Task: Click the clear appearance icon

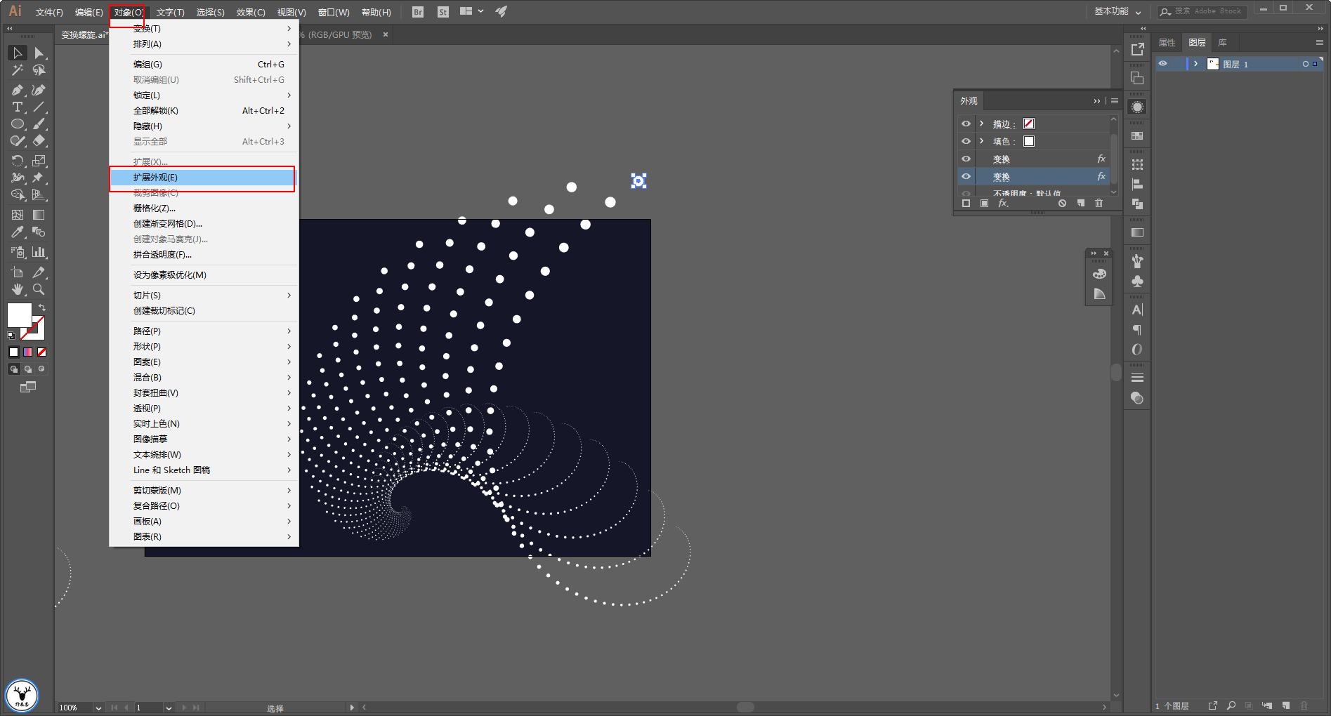Action: click(x=1062, y=203)
